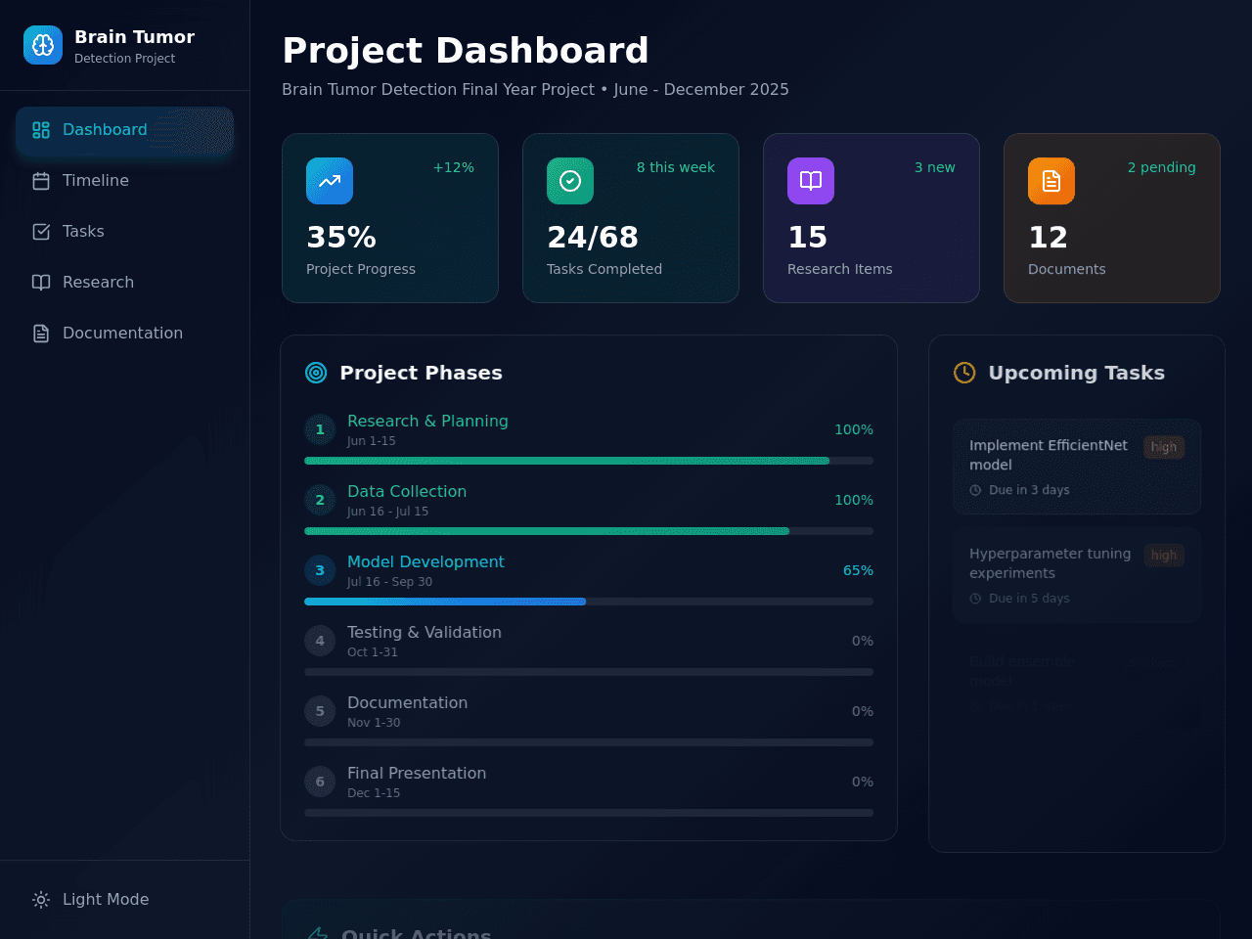This screenshot has width=1252, height=939.
Task: Click the file icon beside Documentation
Action: 41,334
